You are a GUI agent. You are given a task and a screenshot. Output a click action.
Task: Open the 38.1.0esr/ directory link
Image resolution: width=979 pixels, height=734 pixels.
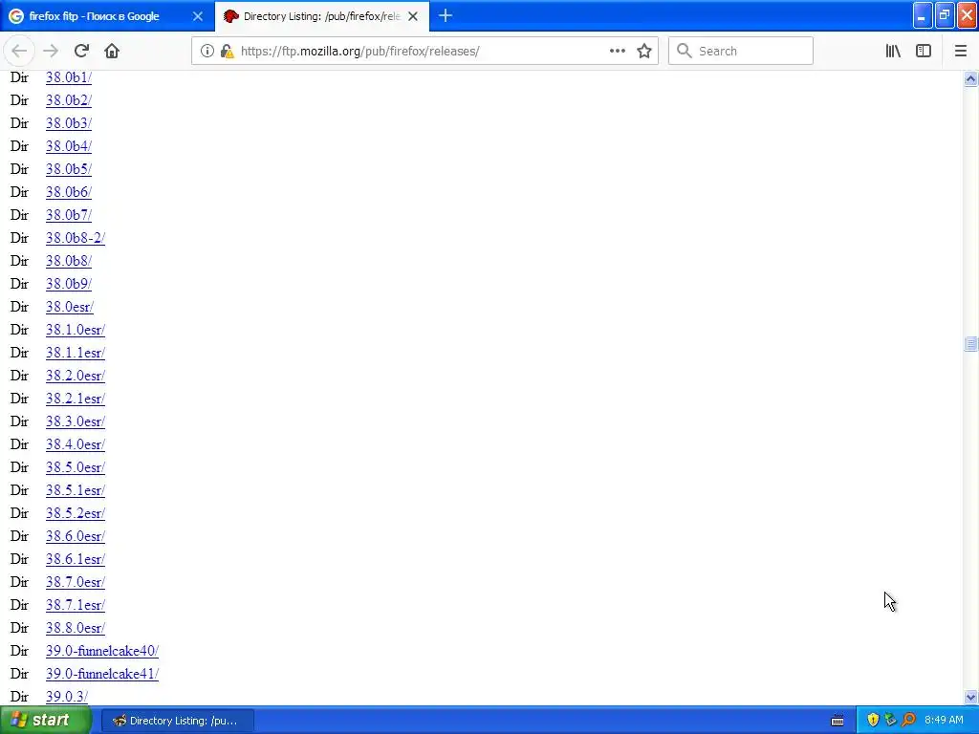(x=76, y=330)
